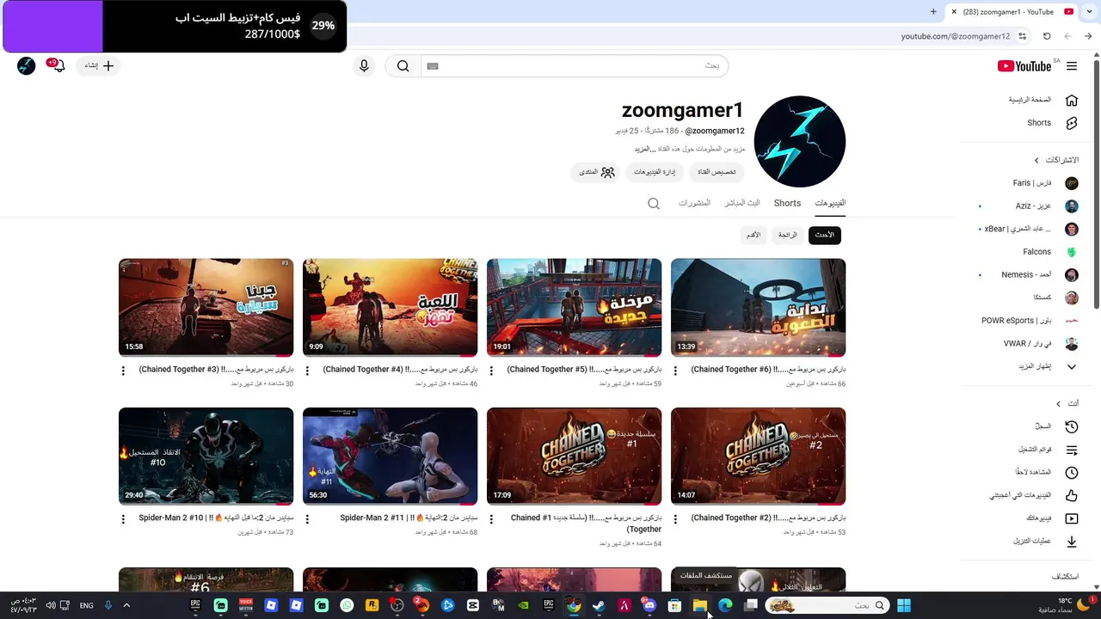Open options menu for Spider-Man 2 #10
Screen dimensions: 1101x619
[x=123, y=519]
